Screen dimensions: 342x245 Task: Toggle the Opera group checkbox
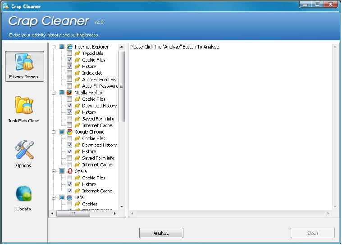click(62, 171)
